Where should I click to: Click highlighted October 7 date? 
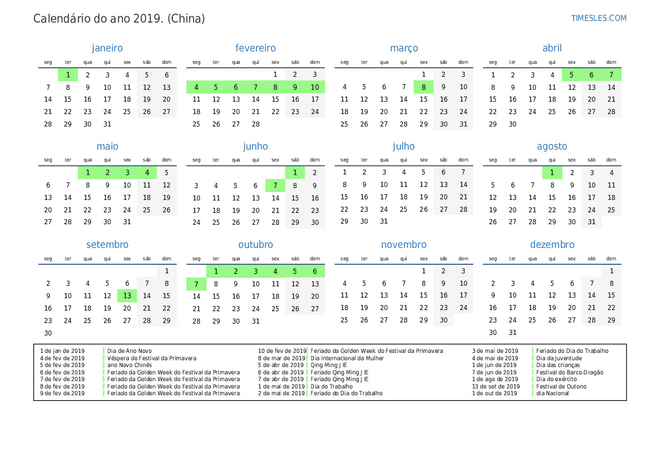[x=196, y=283]
